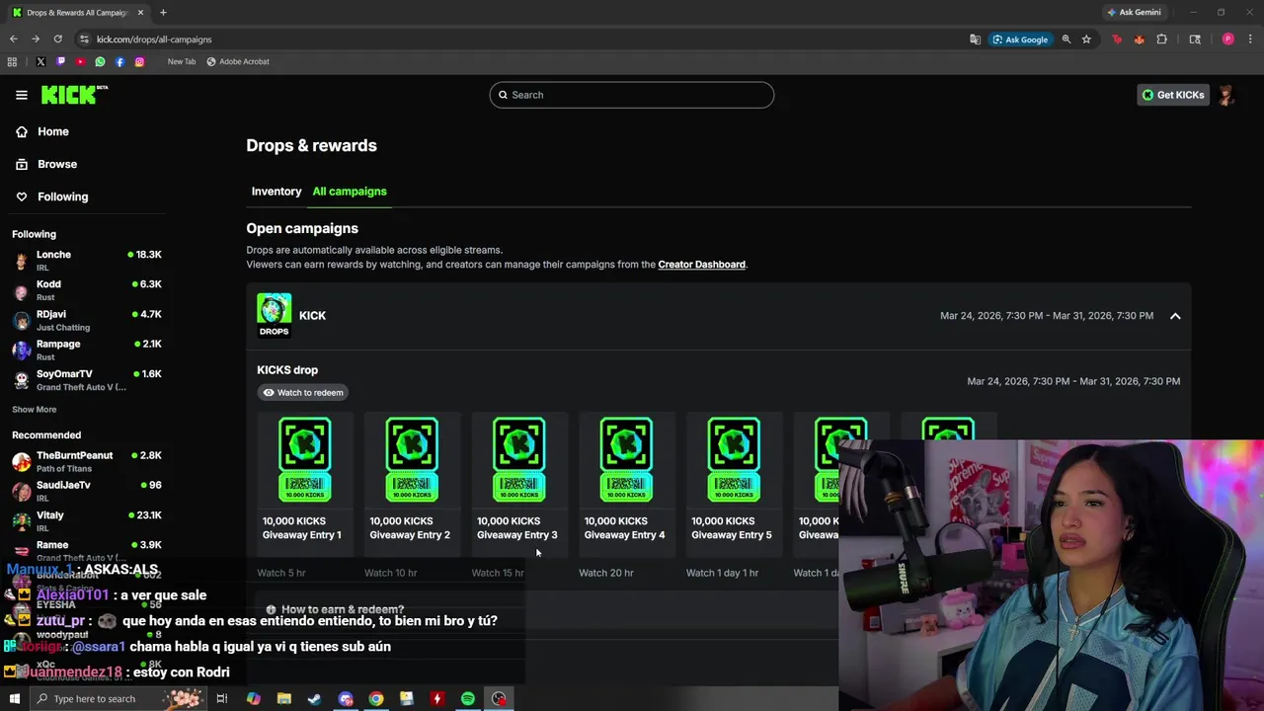Click the Giveaway Entry 5 reward icon
Image resolution: width=1264 pixels, height=711 pixels.
pyautogui.click(x=734, y=459)
